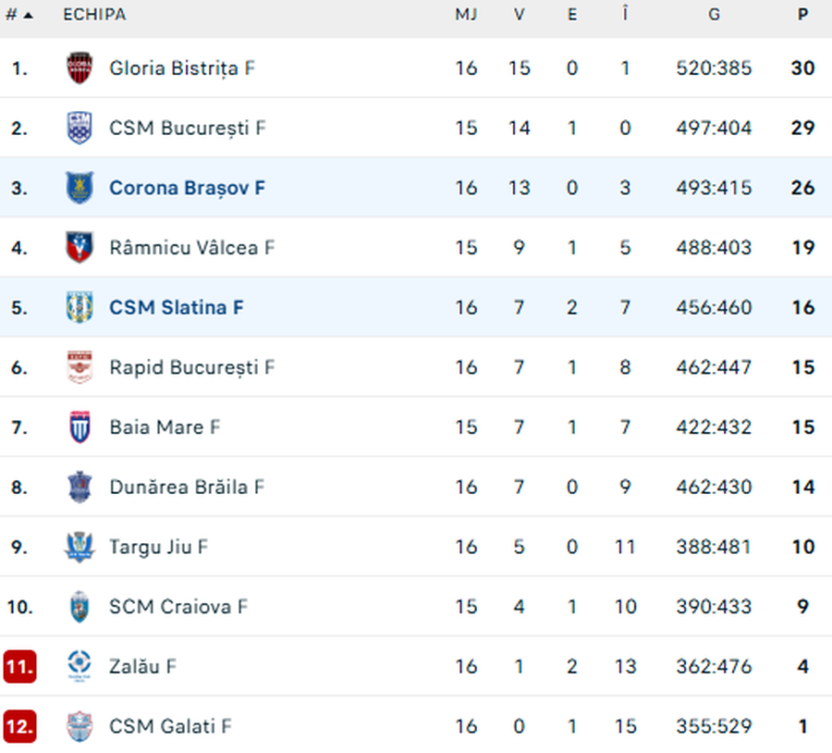832x753 pixels.
Task: Click the CSM Galati team crest
Action: click(x=80, y=726)
